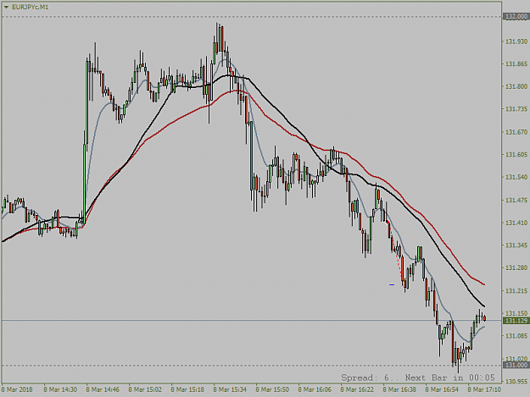This screenshot has height=397, width=530.
Task: Select the 132.000 upper level price label
Action: [x=516, y=17]
